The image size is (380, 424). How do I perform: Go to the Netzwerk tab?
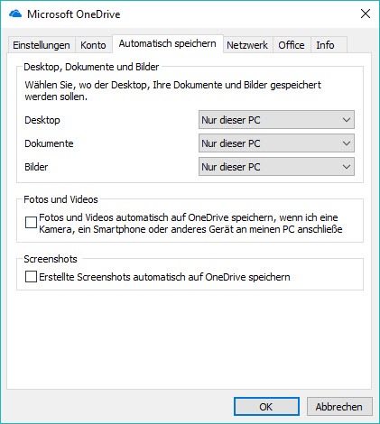pos(247,45)
